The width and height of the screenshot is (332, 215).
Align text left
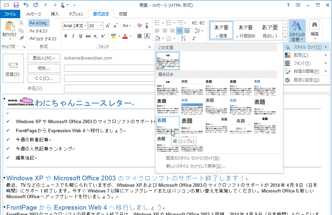[x=157, y=31]
